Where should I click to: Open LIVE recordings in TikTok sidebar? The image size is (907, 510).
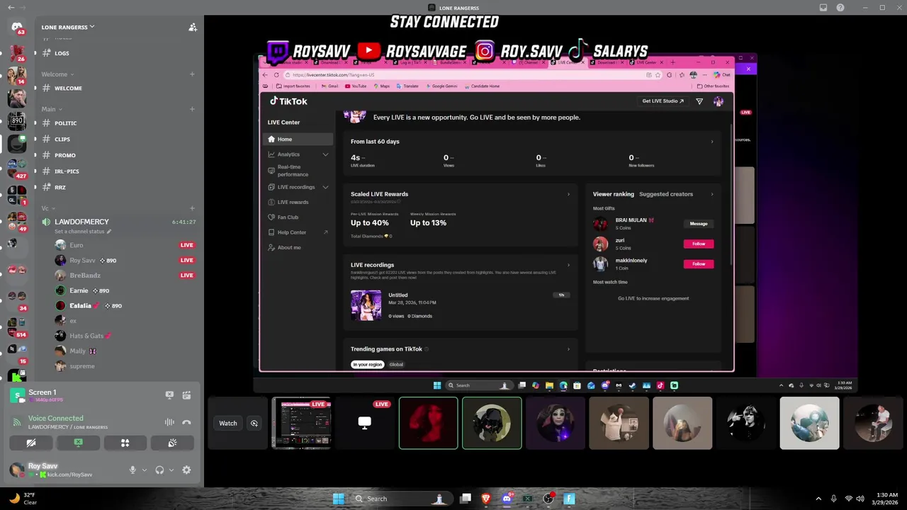click(x=296, y=187)
